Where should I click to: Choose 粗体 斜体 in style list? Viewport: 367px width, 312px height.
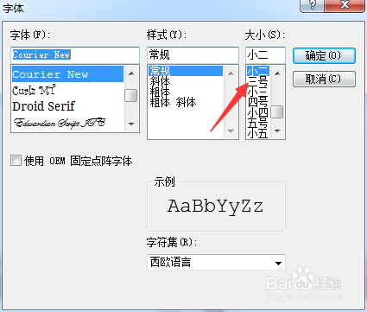coord(186,102)
